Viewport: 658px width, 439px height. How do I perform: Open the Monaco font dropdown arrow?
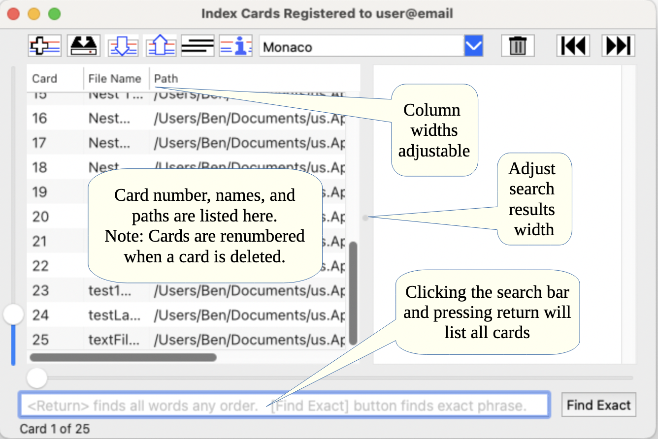point(473,46)
